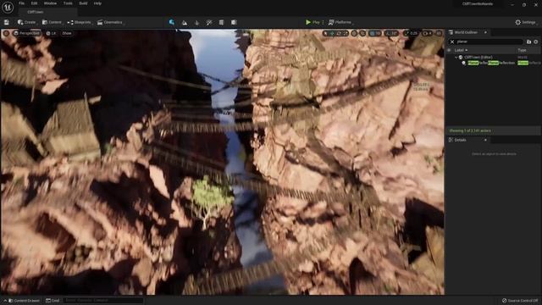The width and height of the screenshot is (542, 305).
Task: Open the Window menu
Action: [50, 3]
